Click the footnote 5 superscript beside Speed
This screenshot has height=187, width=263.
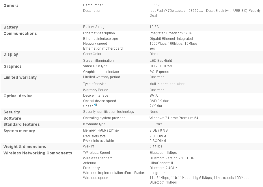pyautogui.click(x=95, y=105)
